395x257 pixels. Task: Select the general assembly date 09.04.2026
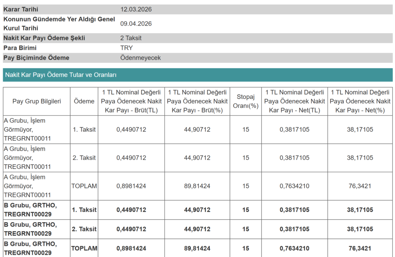(x=136, y=24)
